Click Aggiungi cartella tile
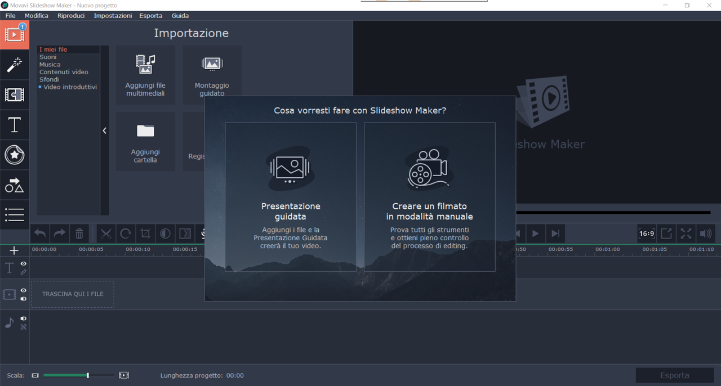This screenshot has height=386, width=721. [145, 141]
